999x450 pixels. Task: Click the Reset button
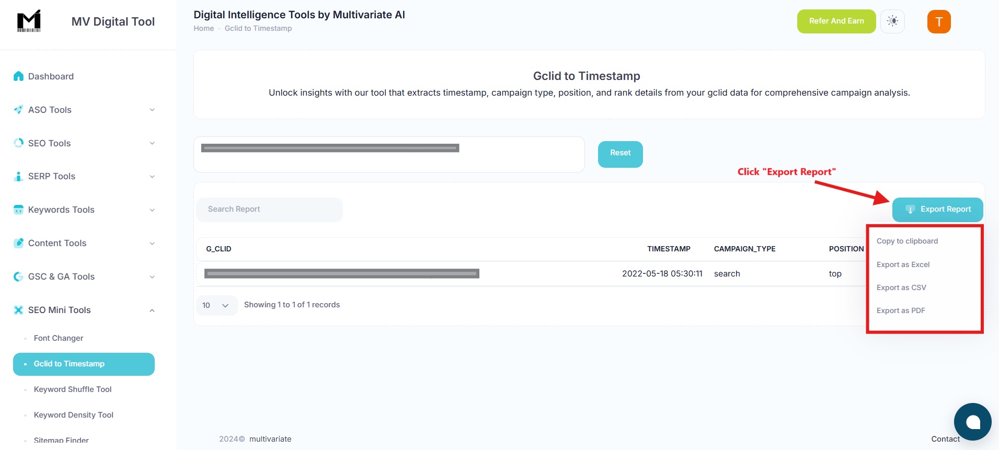621,154
